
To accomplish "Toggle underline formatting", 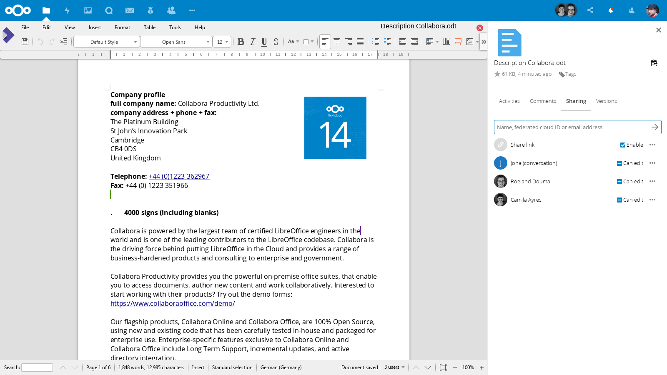I will coord(264,42).
